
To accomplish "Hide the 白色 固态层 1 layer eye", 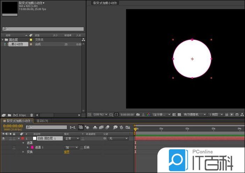I will coord(4,138).
